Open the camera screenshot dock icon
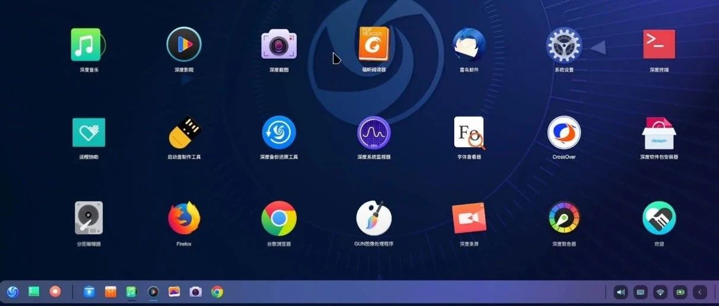 pyautogui.click(x=196, y=291)
